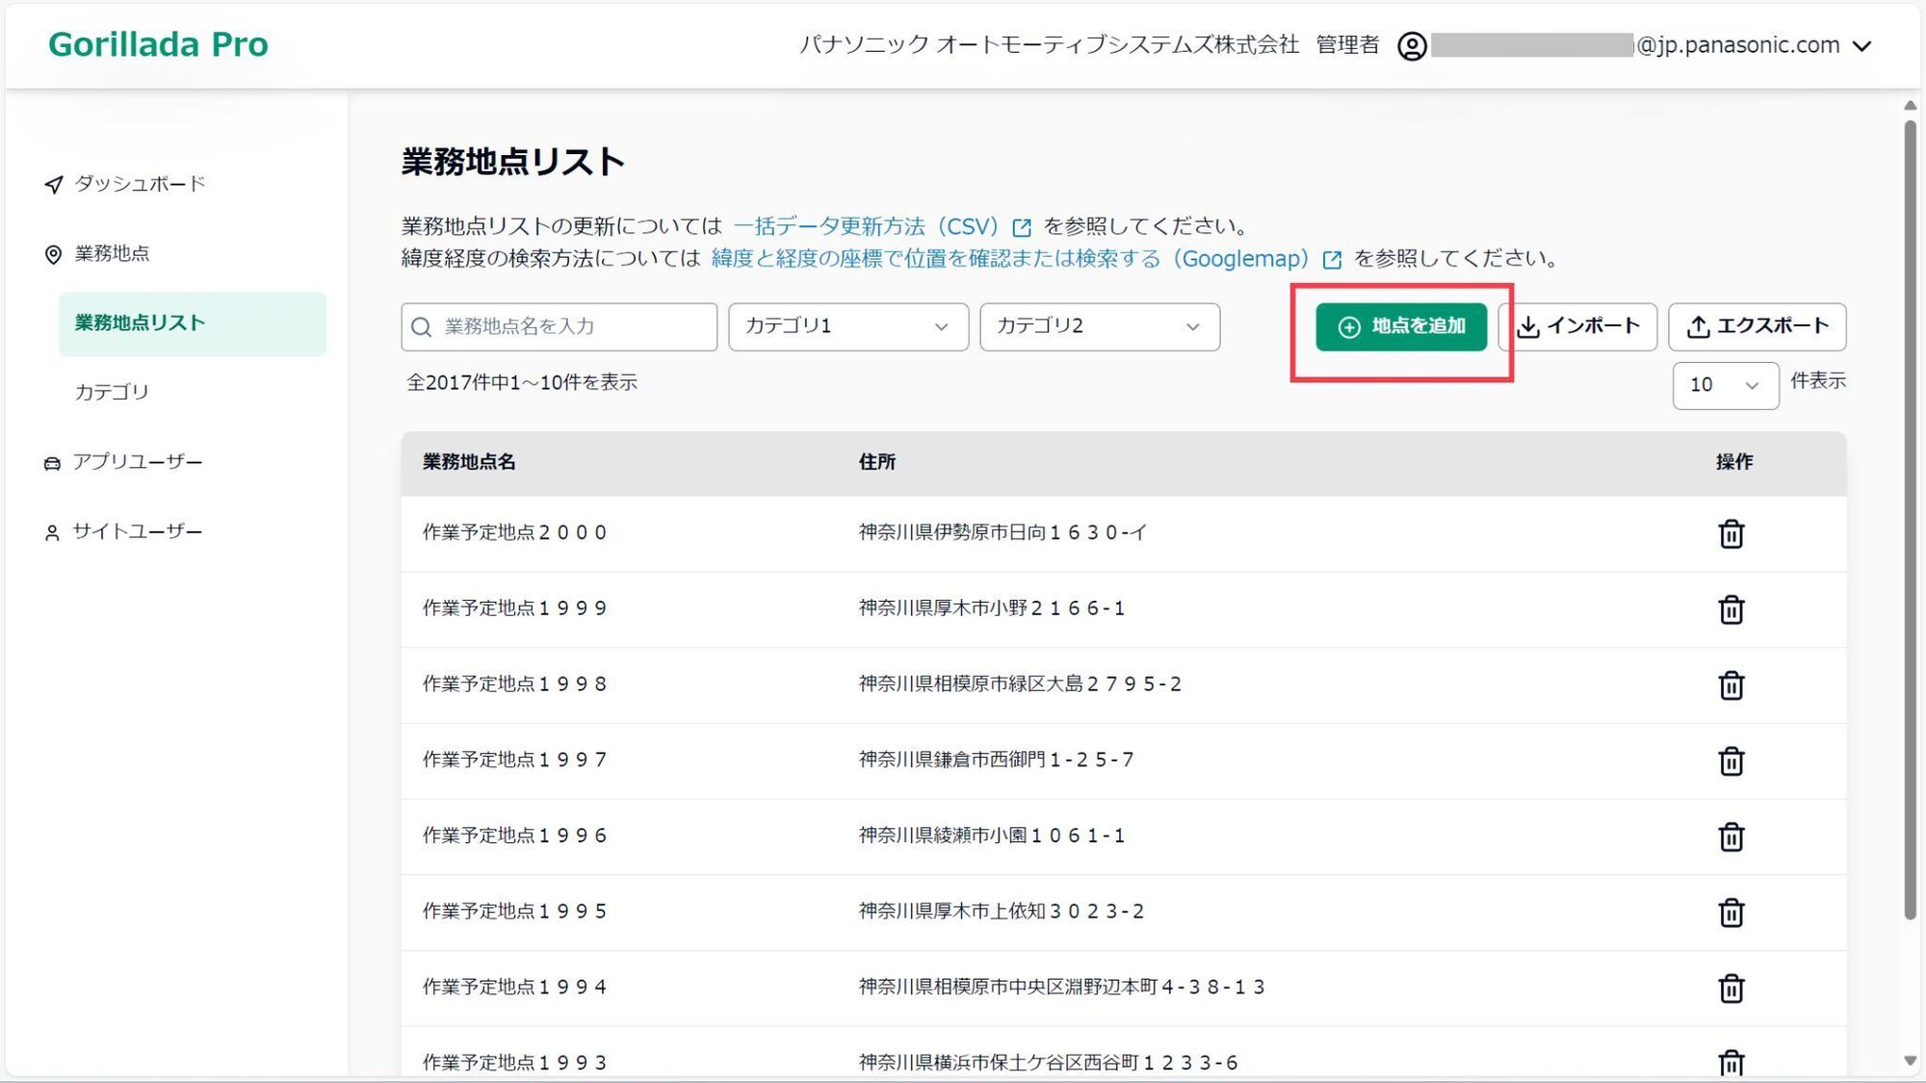
Task: Click row name 作業予定地点1998
Action: click(x=515, y=684)
